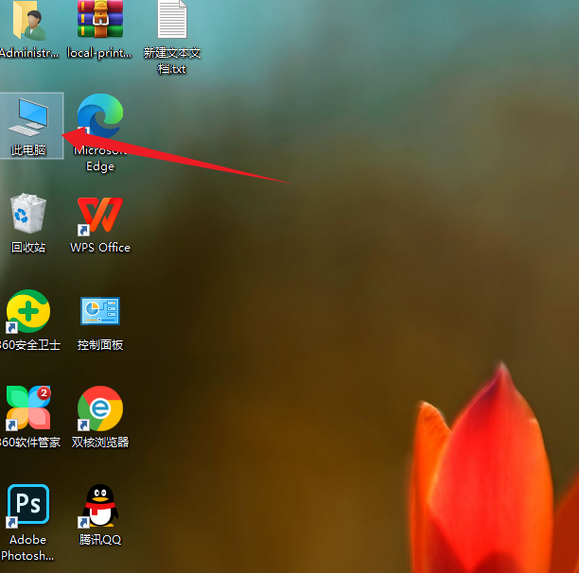This screenshot has height=573, width=579.
Task: Click the 腾讯QQ label text
Action: [x=100, y=539]
